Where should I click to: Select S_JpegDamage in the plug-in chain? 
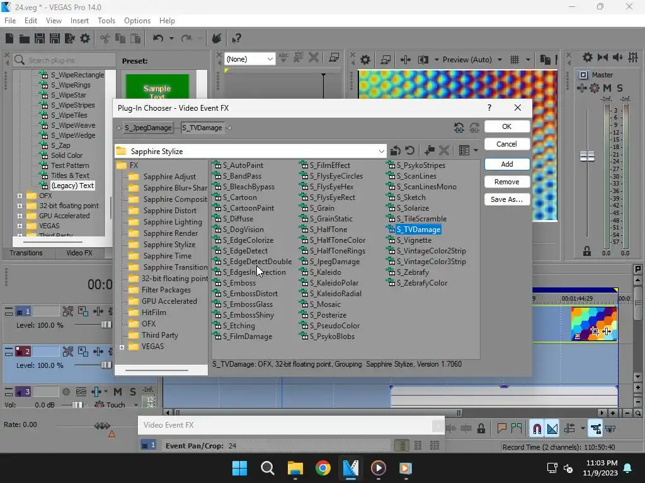click(148, 128)
